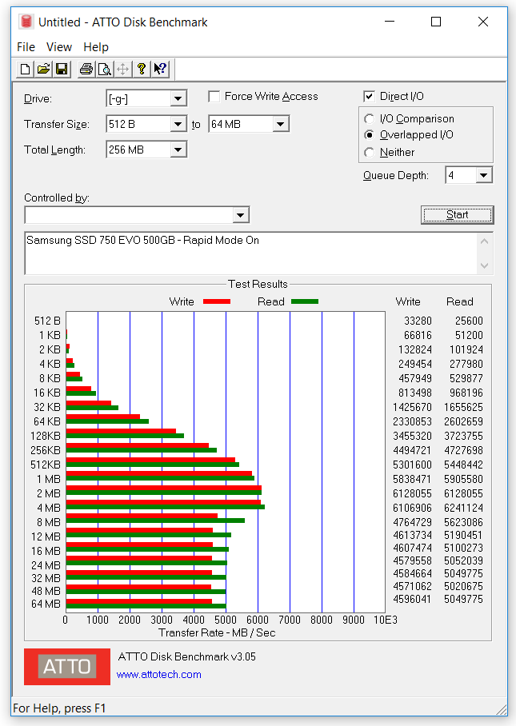The image size is (516, 726).
Task: Select the Neither radio button
Action: (369, 153)
